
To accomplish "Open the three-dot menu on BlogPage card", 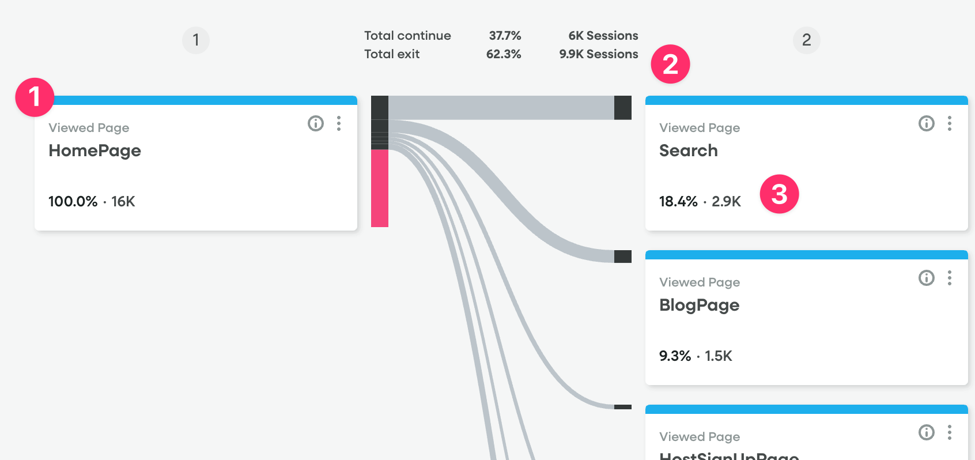I will (x=950, y=278).
